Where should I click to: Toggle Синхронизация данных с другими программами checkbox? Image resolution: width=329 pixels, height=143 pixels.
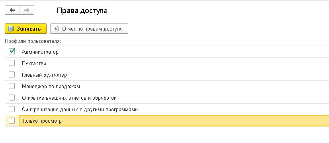point(12,109)
